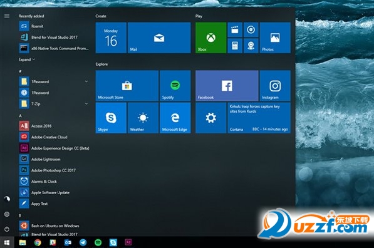Viewport: 374px width, 248px height.
Task: Click the letter A section header
Action: [x=20, y=116]
